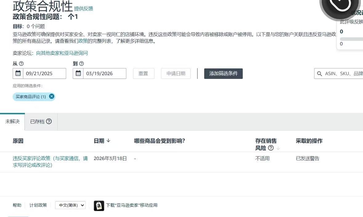The height and width of the screenshot is (217, 363).
Task: Open the 中文(简体) language dropdown
Action: [x=70, y=205]
